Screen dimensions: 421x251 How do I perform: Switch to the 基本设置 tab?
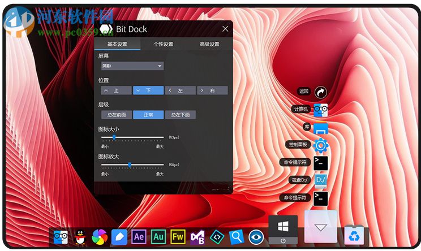117,44
